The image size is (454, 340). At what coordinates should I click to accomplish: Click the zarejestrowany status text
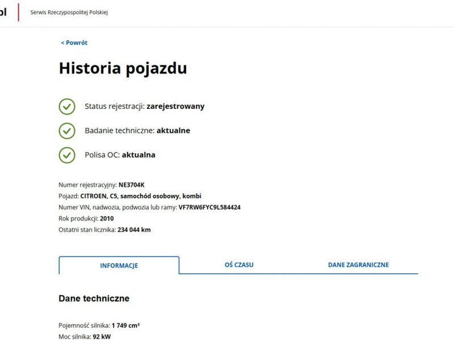[x=175, y=107]
